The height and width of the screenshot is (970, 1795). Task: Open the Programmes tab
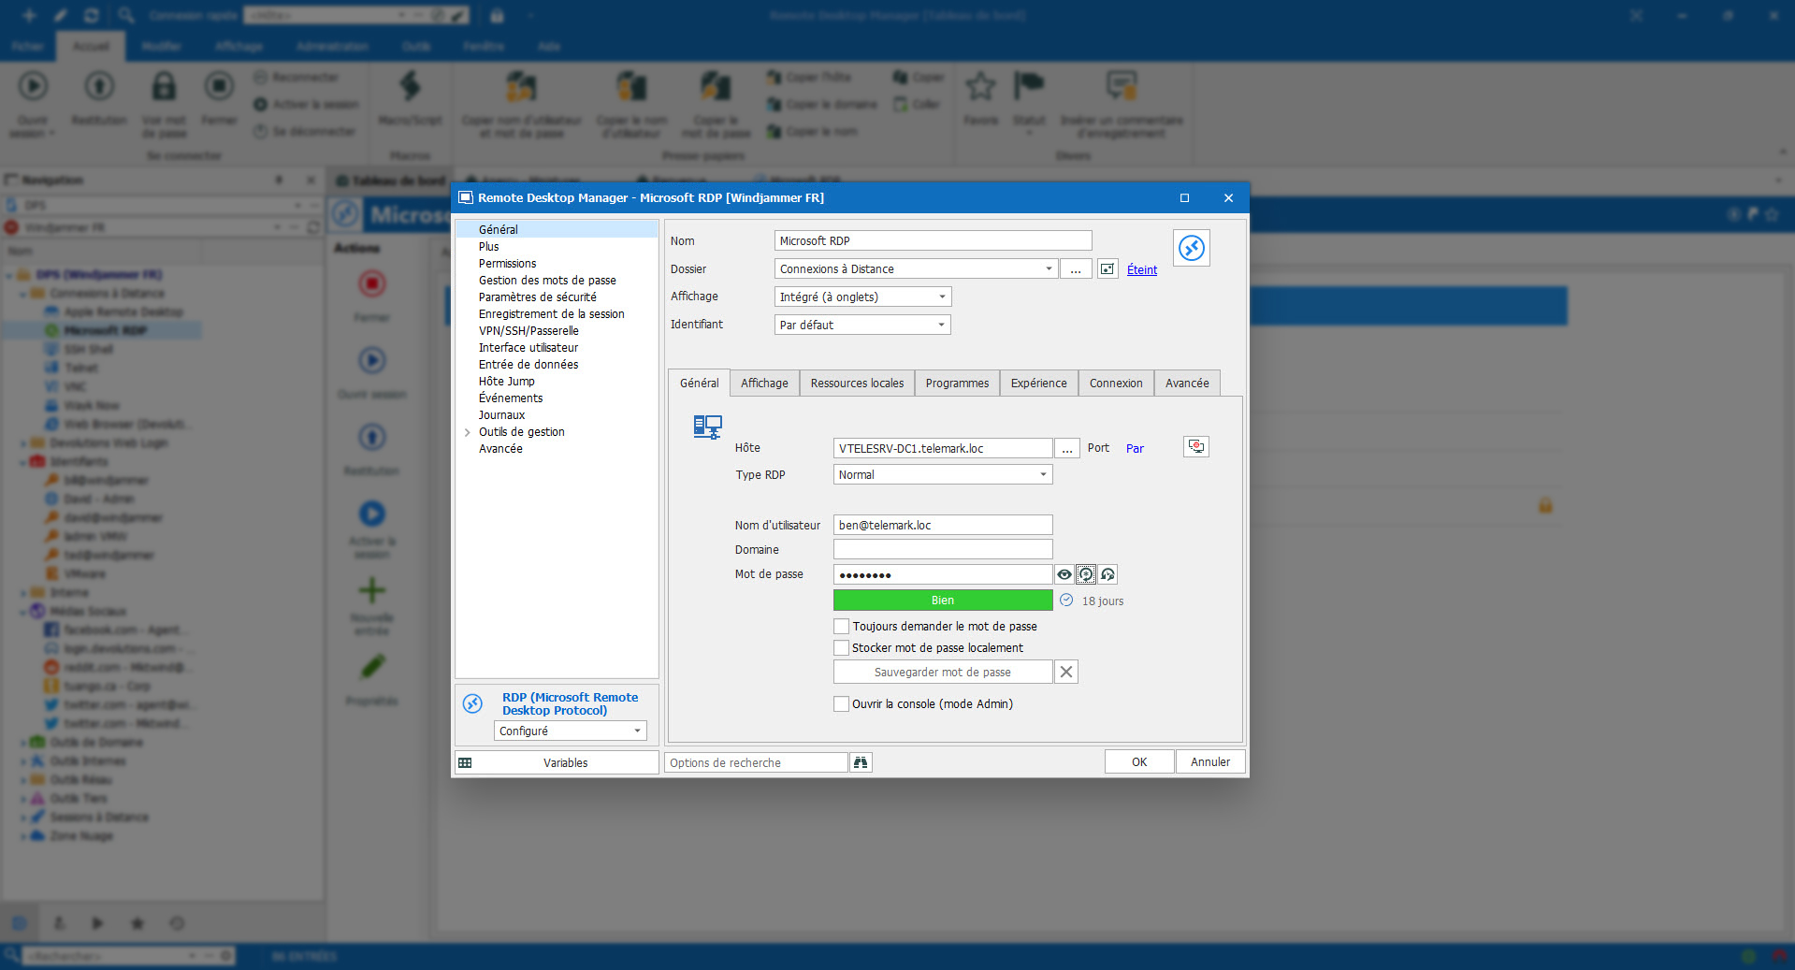[957, 384]
